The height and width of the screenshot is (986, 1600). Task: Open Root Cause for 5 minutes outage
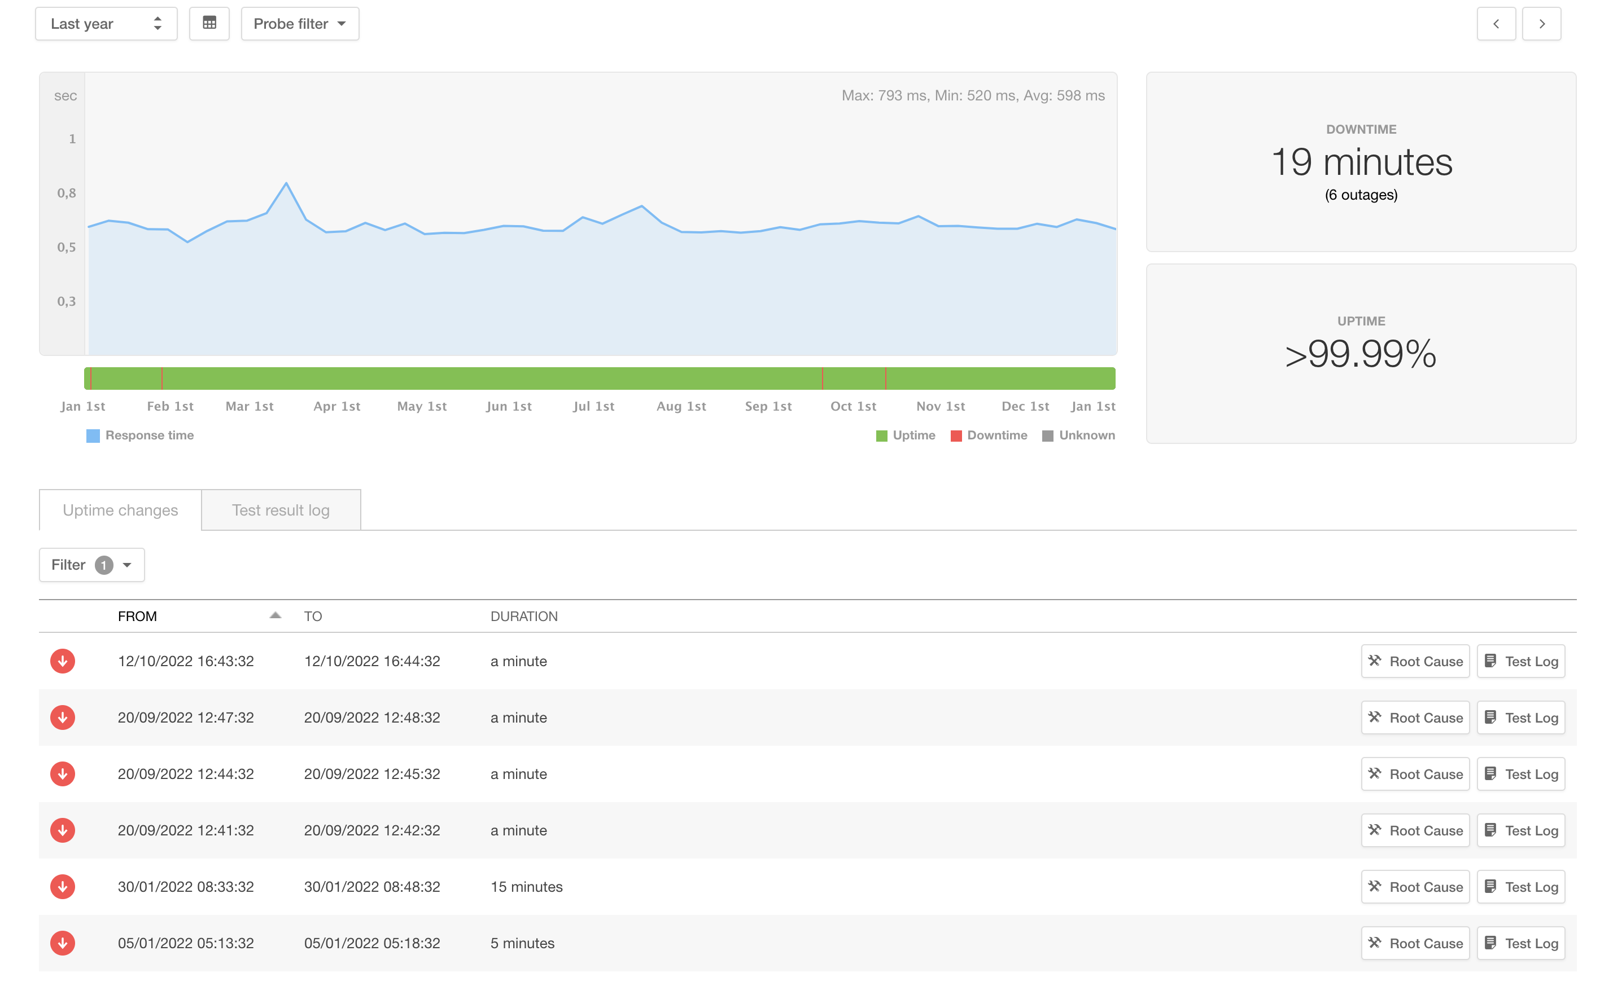point(1415,943)
